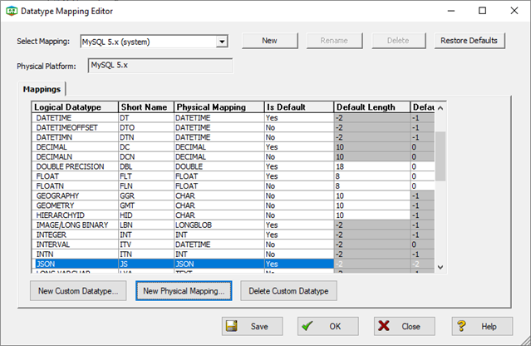
Task: Click the New mapping button
Action: pos(270,41)
